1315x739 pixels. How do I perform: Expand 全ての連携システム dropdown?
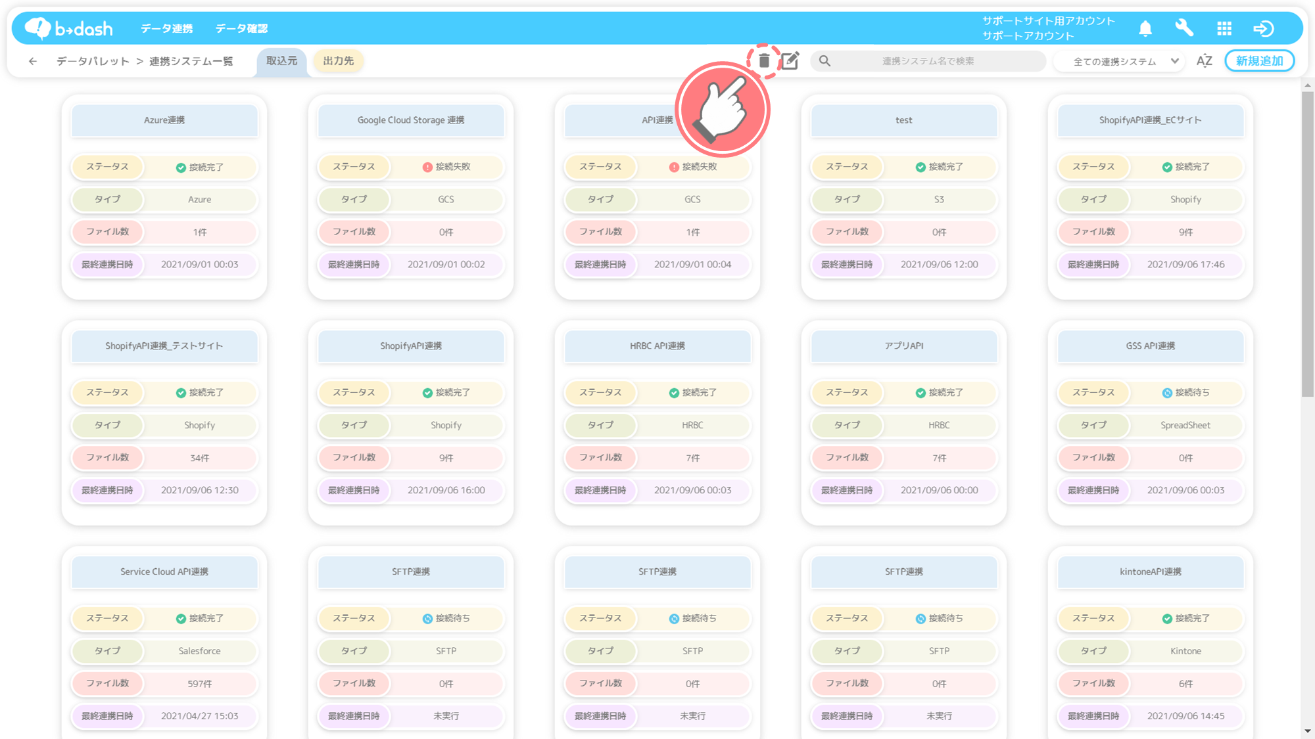(x=1119, y=61)
